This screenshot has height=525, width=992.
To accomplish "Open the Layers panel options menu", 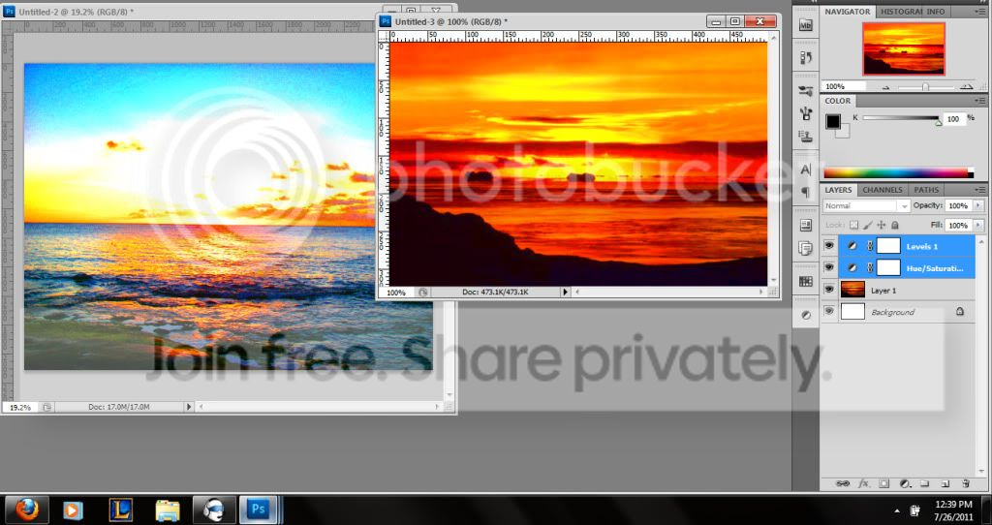I will coord(980,190).
